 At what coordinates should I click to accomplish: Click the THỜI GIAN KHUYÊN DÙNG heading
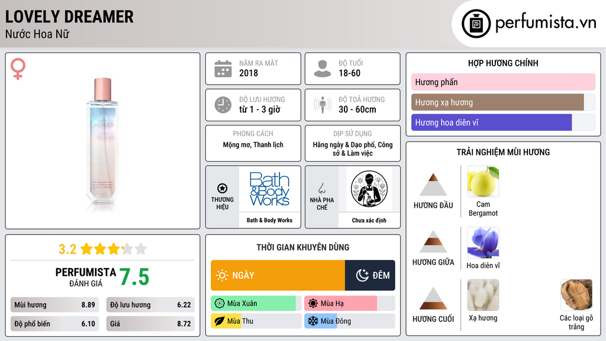click(303, 247)
